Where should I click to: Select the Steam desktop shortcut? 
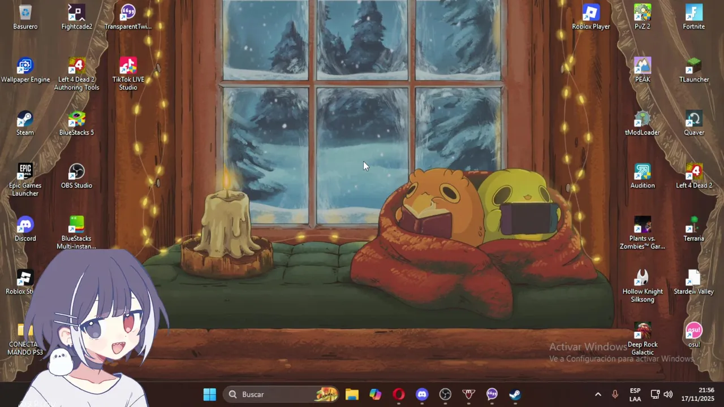pyautogui.click(x=25, y=123)
